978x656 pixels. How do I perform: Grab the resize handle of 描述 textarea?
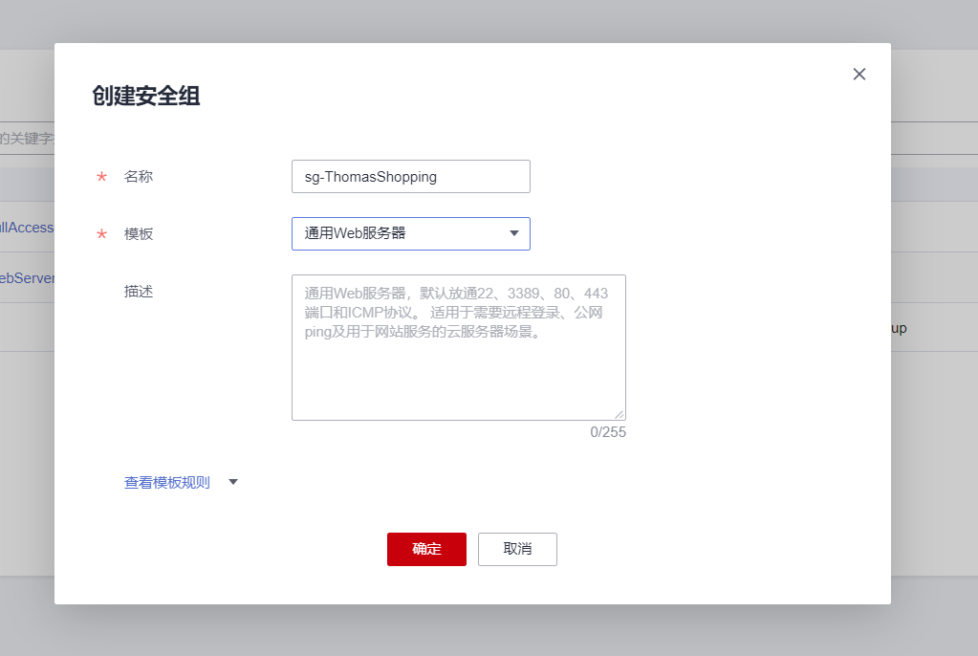coord(619,414)
